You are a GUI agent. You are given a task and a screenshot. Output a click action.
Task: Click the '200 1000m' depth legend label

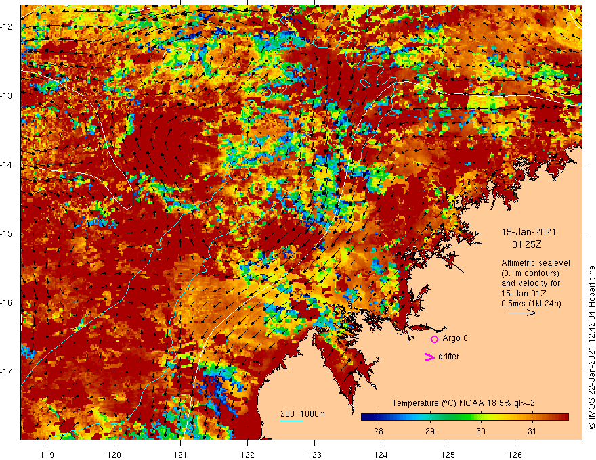(303, 414)
